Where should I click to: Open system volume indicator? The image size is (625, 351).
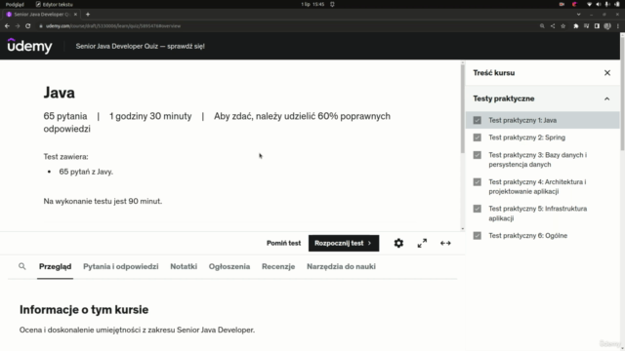(599, 4)
